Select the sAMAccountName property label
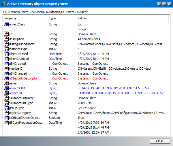Image resolution: width=173 pixels, height=146 pixels. coord(21,98)
